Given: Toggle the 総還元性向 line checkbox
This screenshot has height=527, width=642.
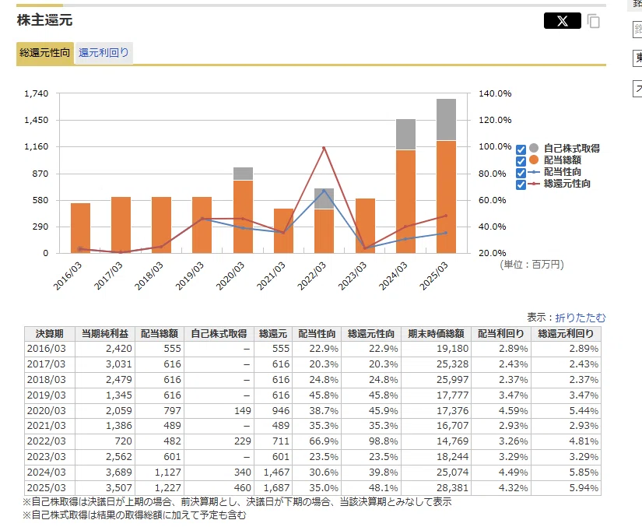Looking at the screenshot, I should [x=521, y=184].
